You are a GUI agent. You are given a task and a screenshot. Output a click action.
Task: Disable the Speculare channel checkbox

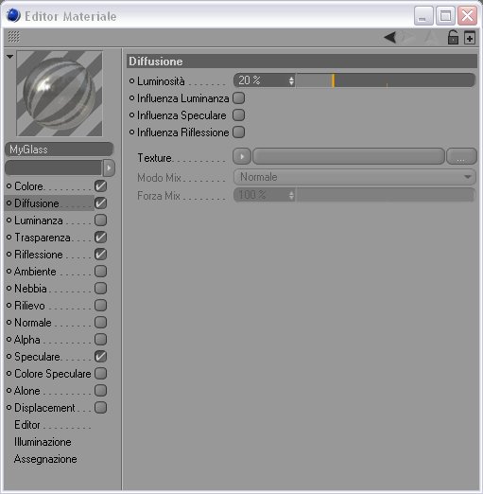101,357
